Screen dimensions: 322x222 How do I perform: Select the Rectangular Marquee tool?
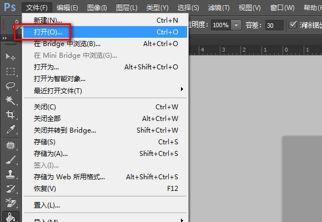point(11,71)
